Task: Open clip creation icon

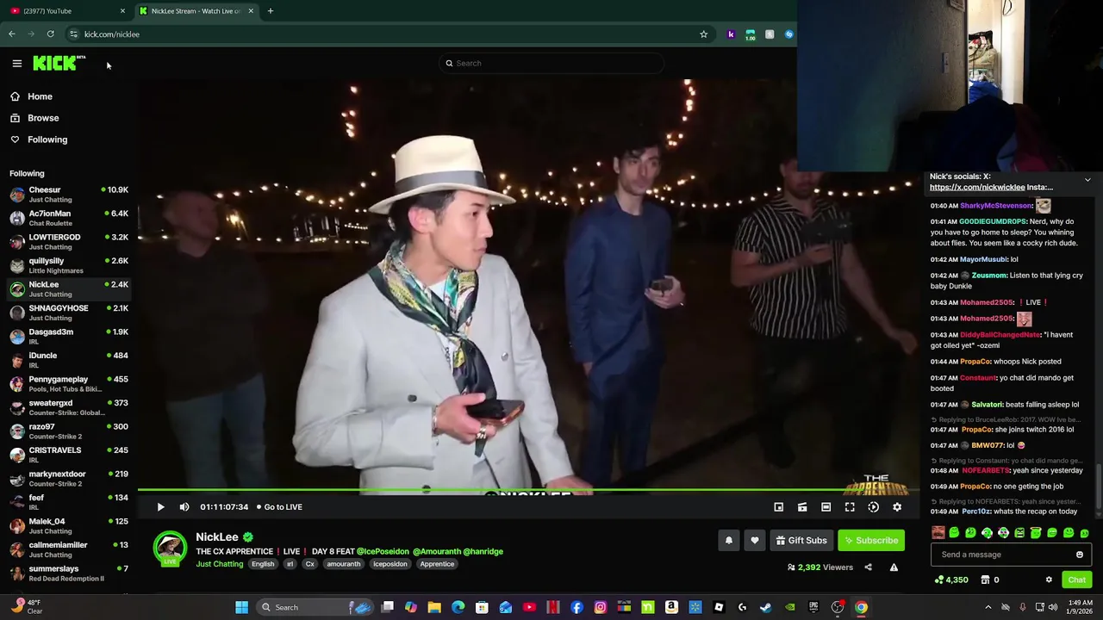Action: point(802,507)
